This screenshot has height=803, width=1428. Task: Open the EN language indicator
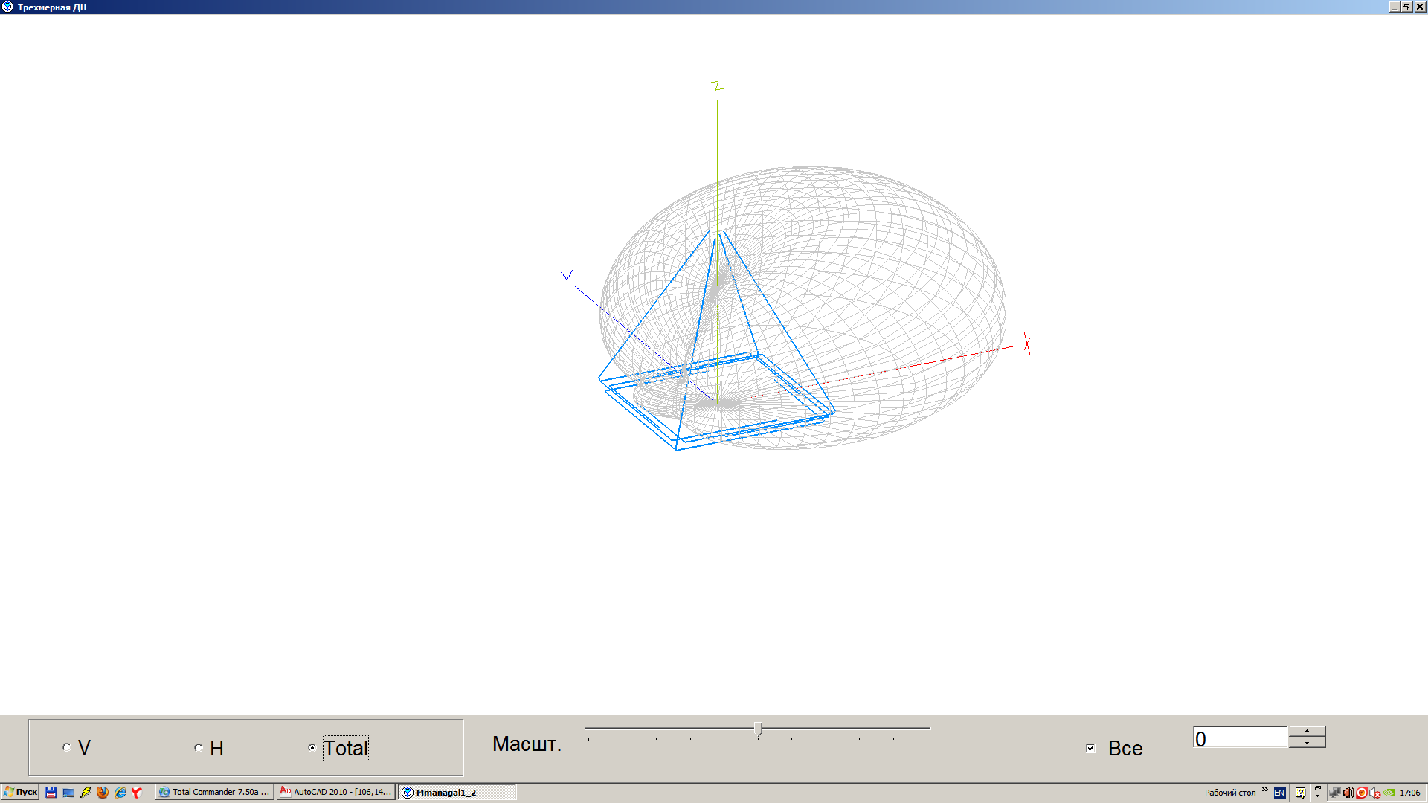pos(1279,793)
